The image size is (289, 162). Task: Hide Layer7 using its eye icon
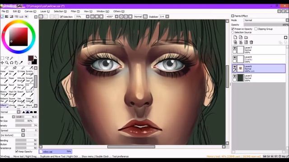(x=234, y=48)
